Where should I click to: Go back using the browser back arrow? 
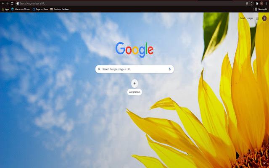tap(3, 3)
